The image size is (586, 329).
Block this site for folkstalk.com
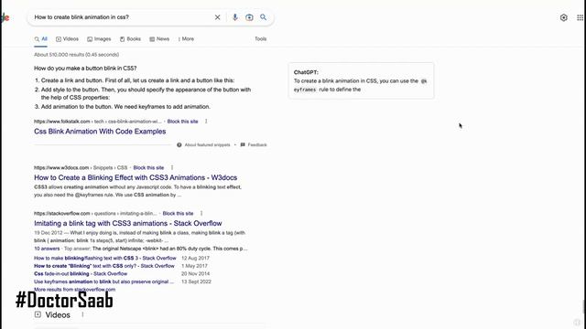183,122
